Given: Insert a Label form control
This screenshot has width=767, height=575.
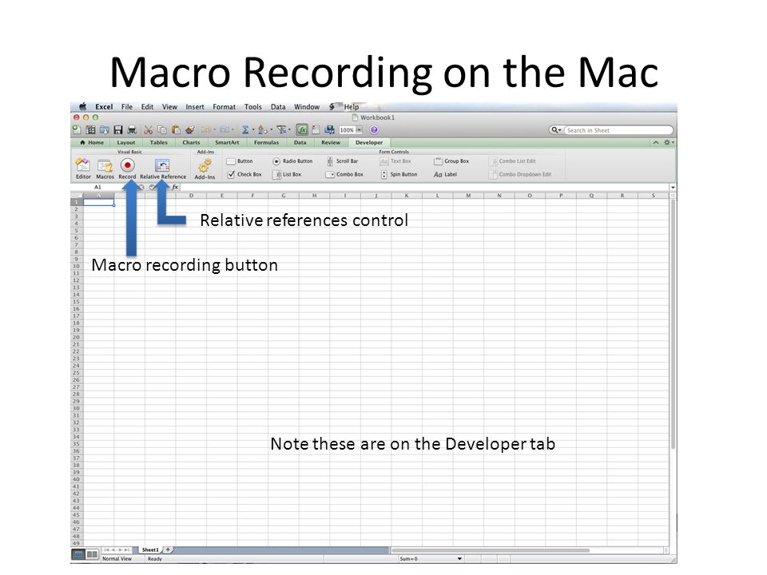Looking at the screenshot, I should [x=445, y=174].
